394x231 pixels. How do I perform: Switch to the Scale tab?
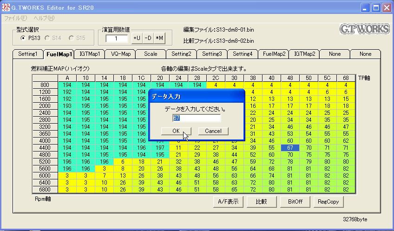click(151, 54)
